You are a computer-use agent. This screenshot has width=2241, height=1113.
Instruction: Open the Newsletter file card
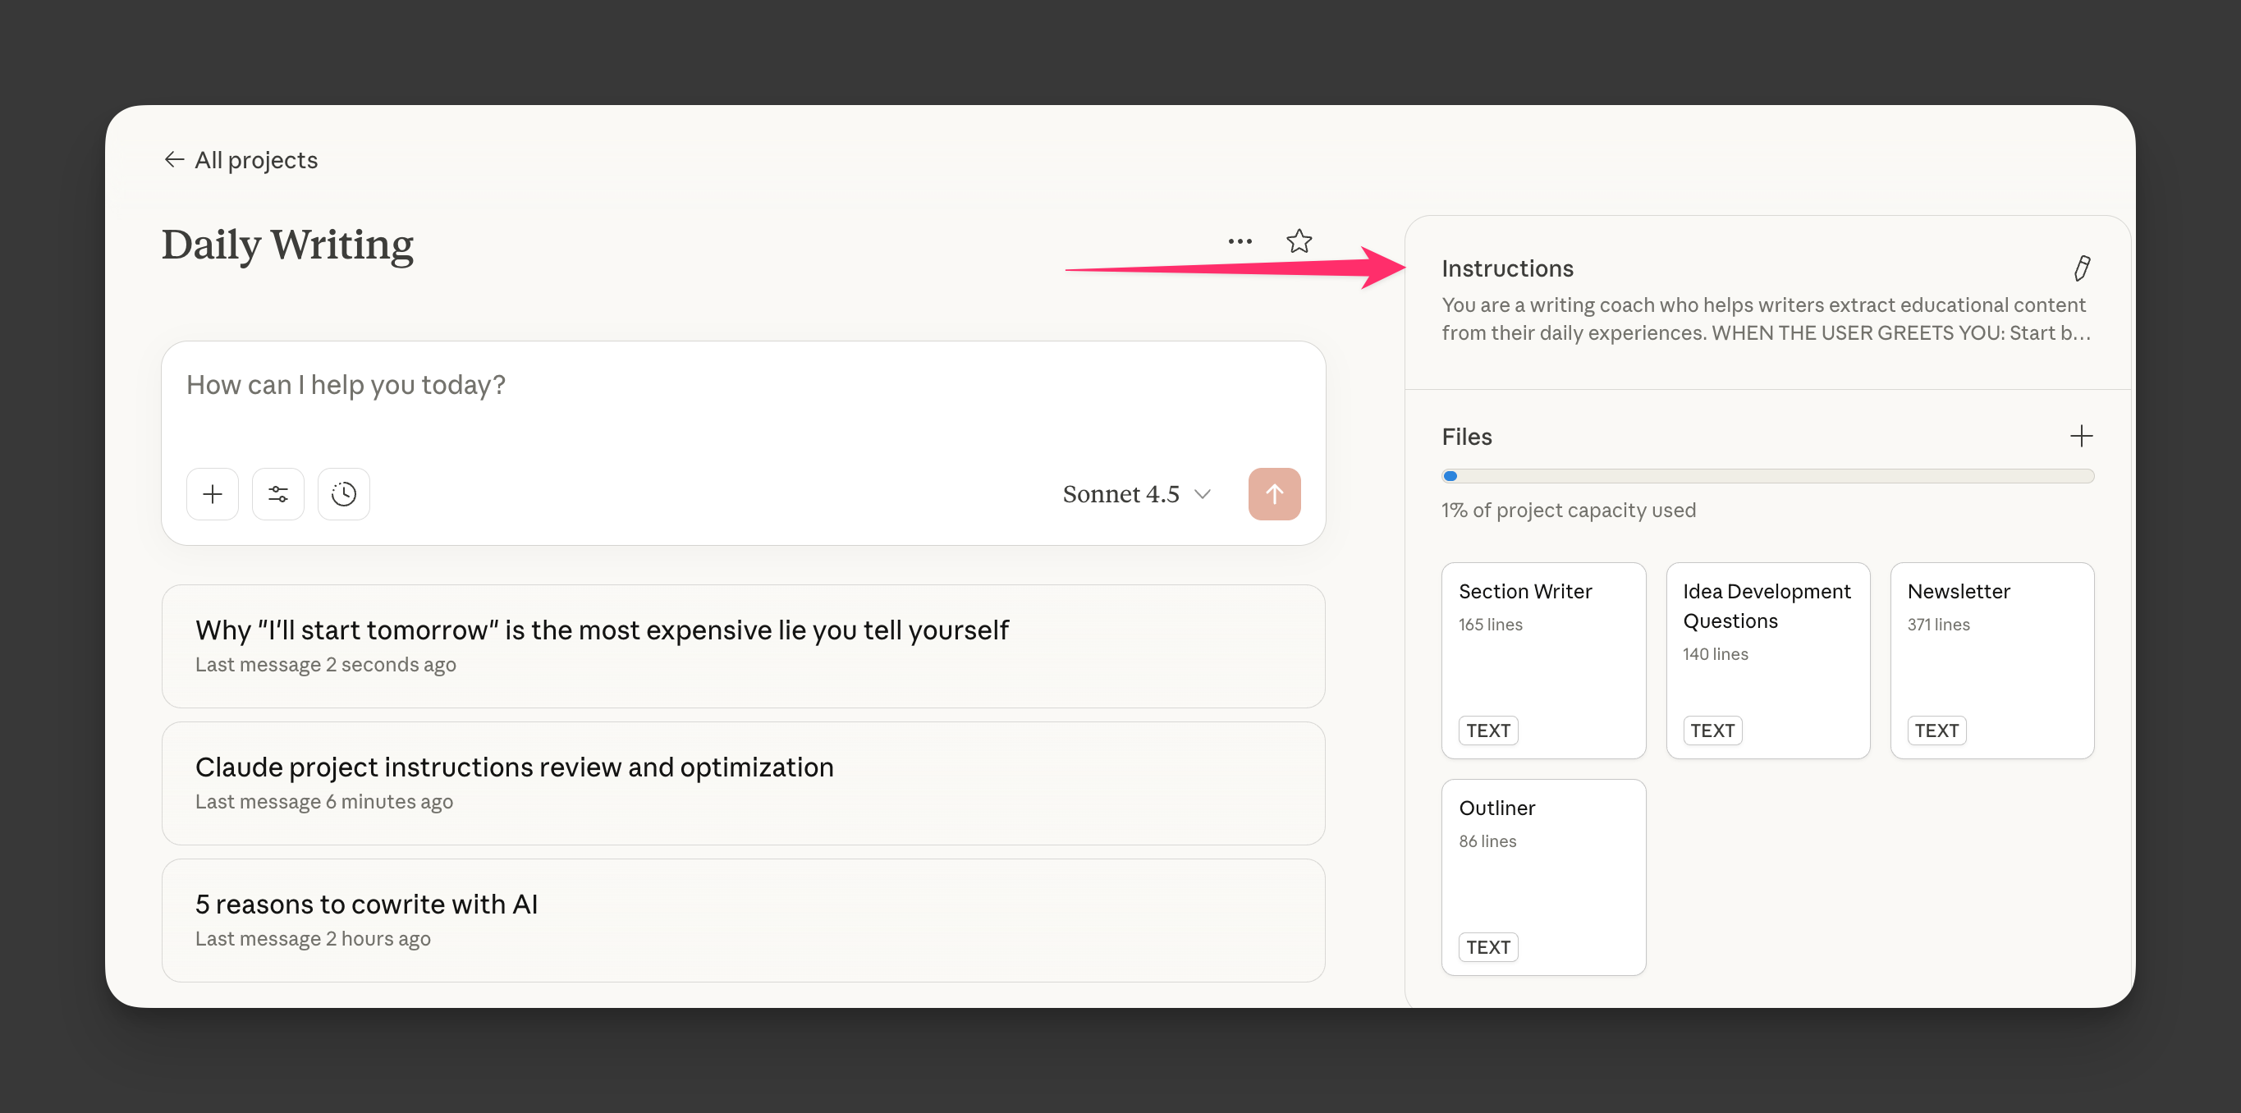(x=1991, y=660)
